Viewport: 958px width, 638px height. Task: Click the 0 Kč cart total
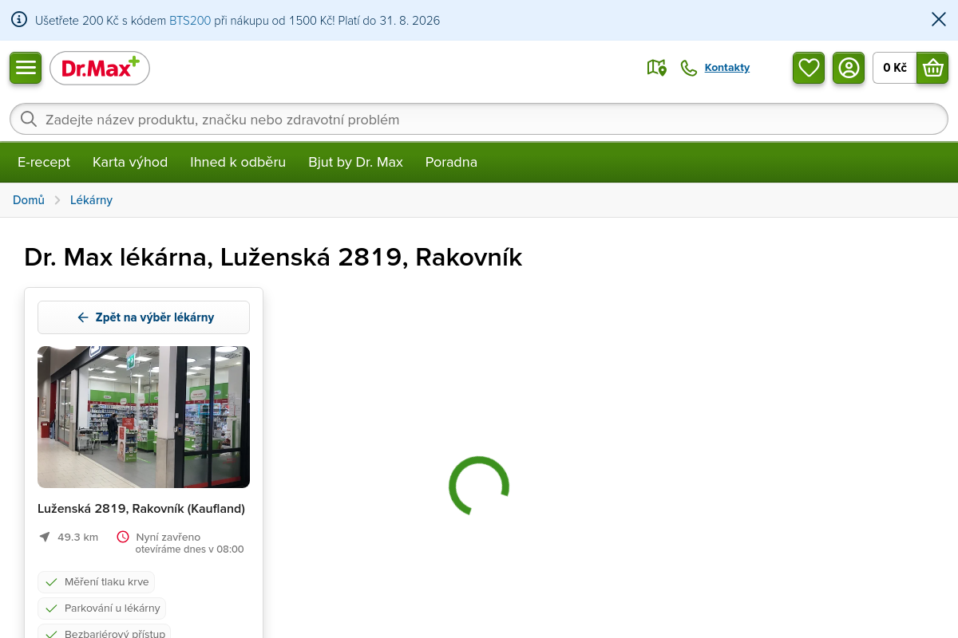895,68
